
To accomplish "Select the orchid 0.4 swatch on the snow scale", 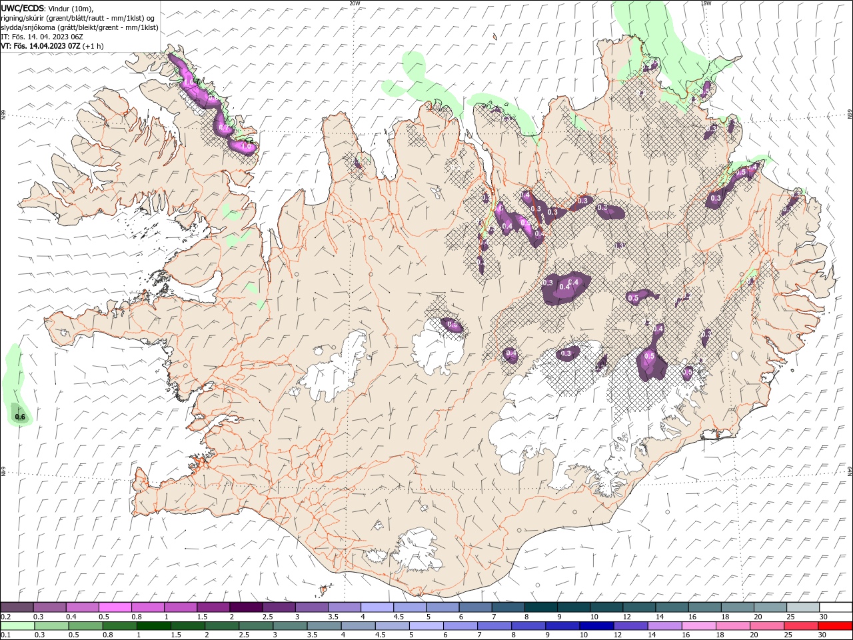I will [x=82, y=607].
